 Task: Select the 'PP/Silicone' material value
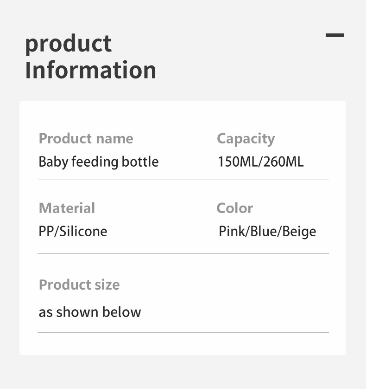coord(73,231)
